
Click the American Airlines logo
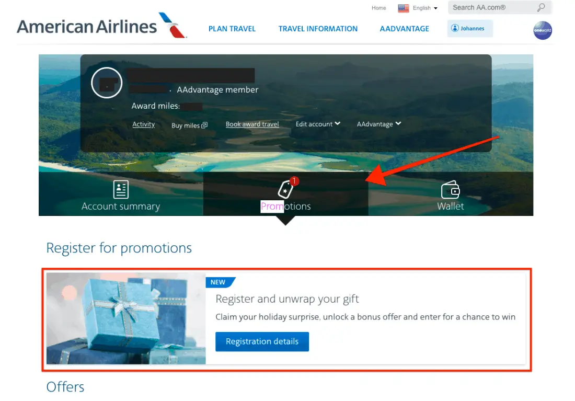tap(102, 26)
